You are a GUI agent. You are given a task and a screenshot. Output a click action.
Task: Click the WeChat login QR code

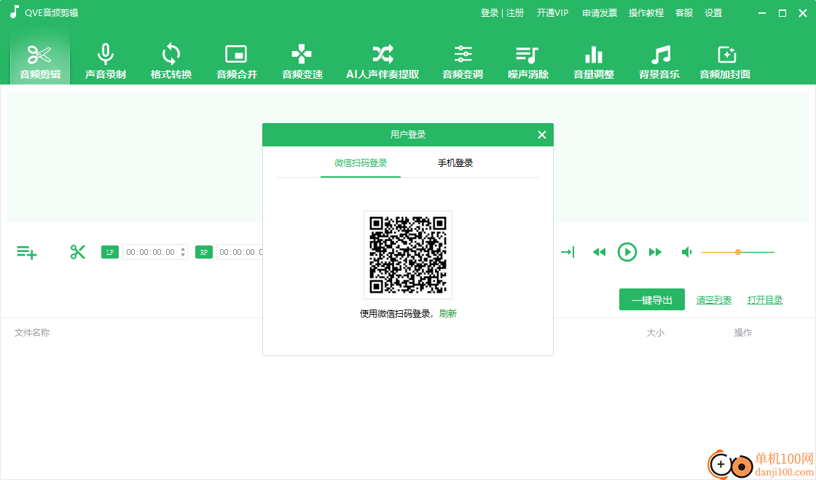click(x=408, y=255)
